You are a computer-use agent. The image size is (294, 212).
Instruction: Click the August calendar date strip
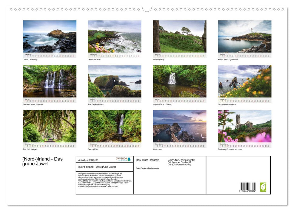245,100
